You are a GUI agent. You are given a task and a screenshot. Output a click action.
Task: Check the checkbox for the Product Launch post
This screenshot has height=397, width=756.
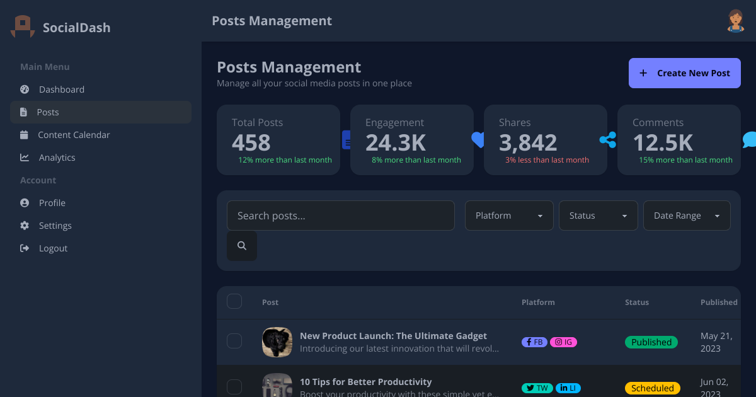tap(234, 340)
